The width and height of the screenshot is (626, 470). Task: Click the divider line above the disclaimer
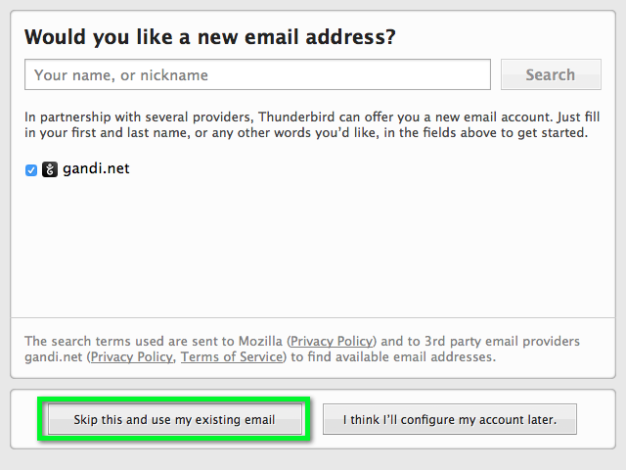click(313, 318)
